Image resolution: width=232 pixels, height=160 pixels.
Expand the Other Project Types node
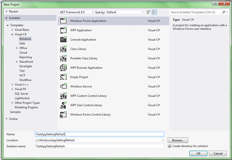12,103
